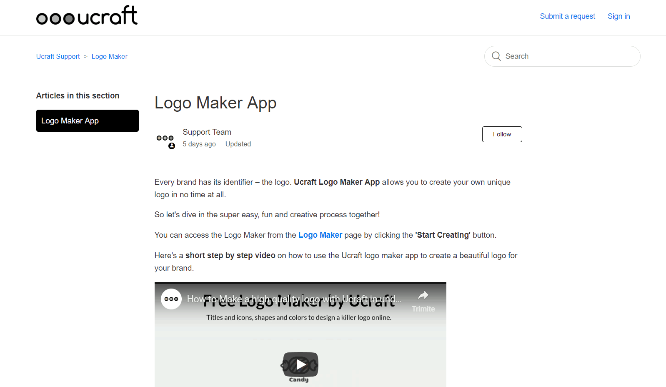Screen dimensions: 666x387
Task: Play the Logo Maker tutorial video
Action: click(x=300, y=364)
